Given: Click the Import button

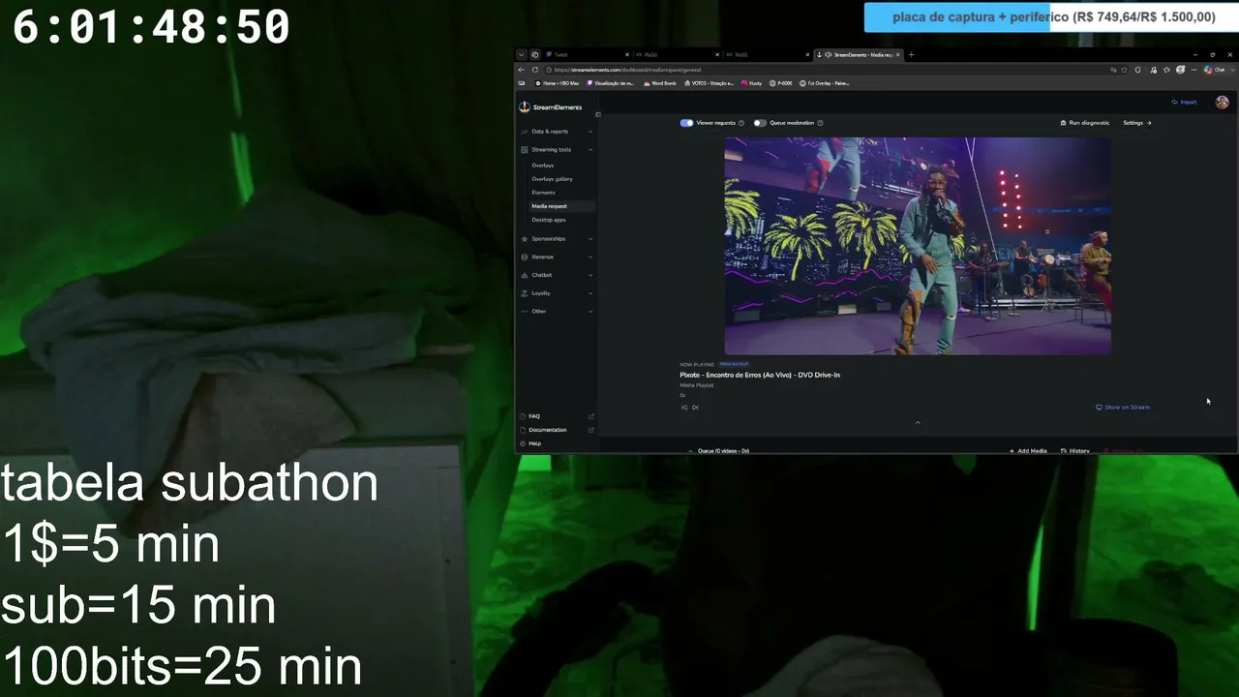Looking at the screenshot, I should click(1184, 102).
